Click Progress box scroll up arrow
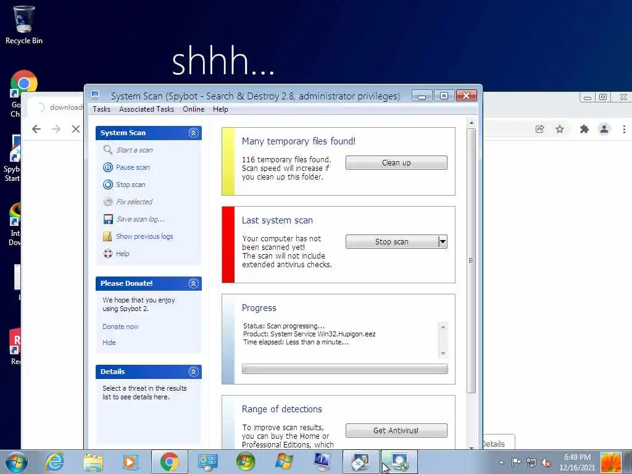This screenshot has height=474, width=632. pos(443,327)
